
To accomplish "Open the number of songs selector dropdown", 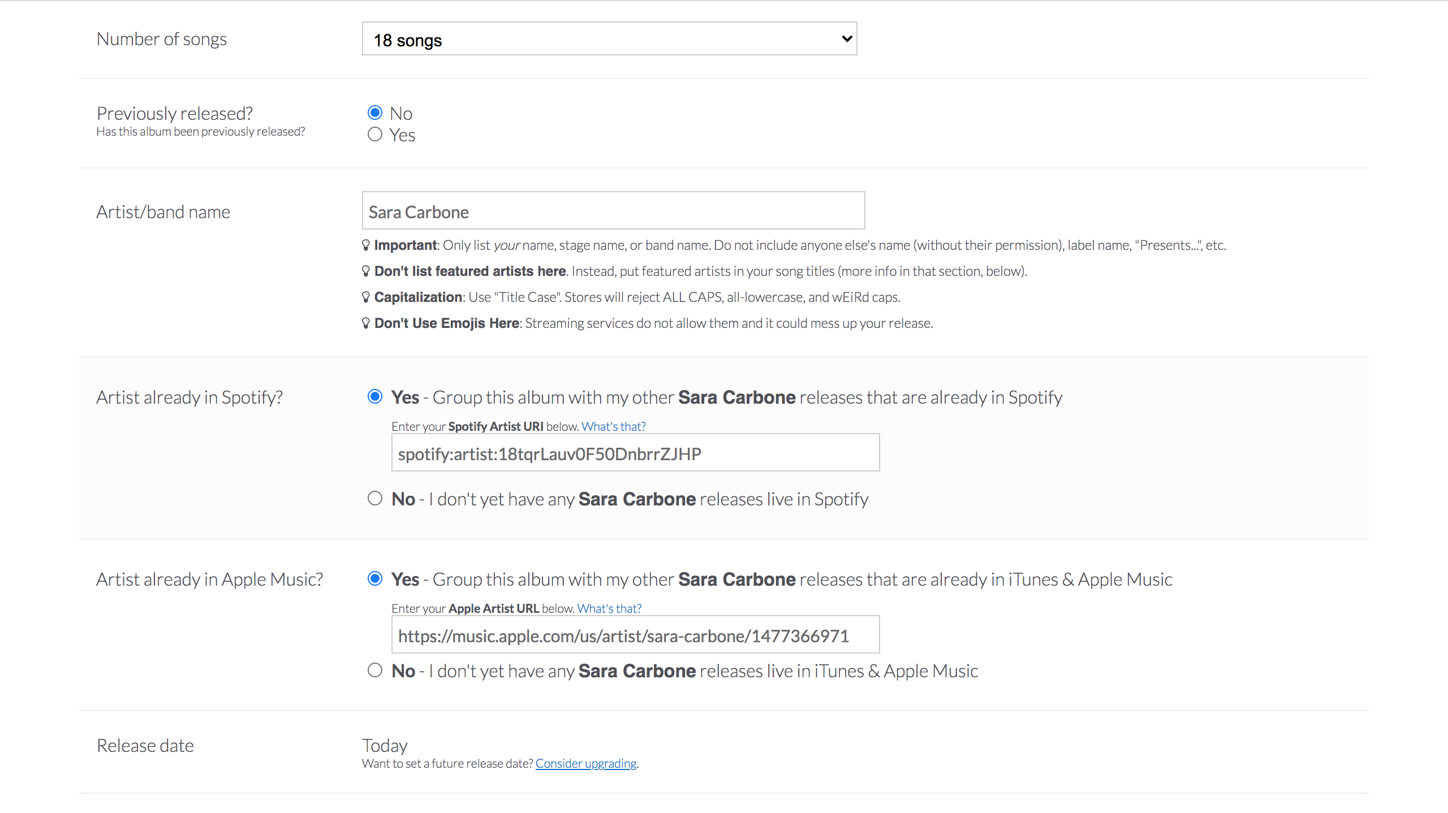I will click(x=610, y=40).
